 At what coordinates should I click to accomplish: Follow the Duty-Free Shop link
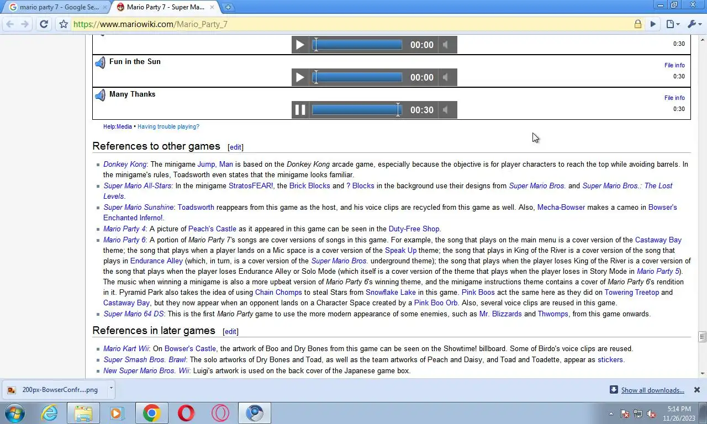(x=415, y=229)
